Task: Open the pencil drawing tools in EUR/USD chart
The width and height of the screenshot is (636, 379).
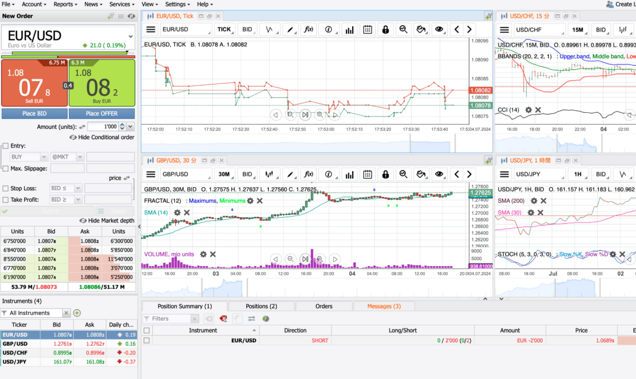Action: click(x=290, y=30)
